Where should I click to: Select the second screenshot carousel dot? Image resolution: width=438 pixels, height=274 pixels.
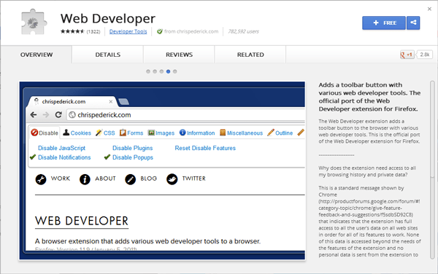click(x=155, y=71)
